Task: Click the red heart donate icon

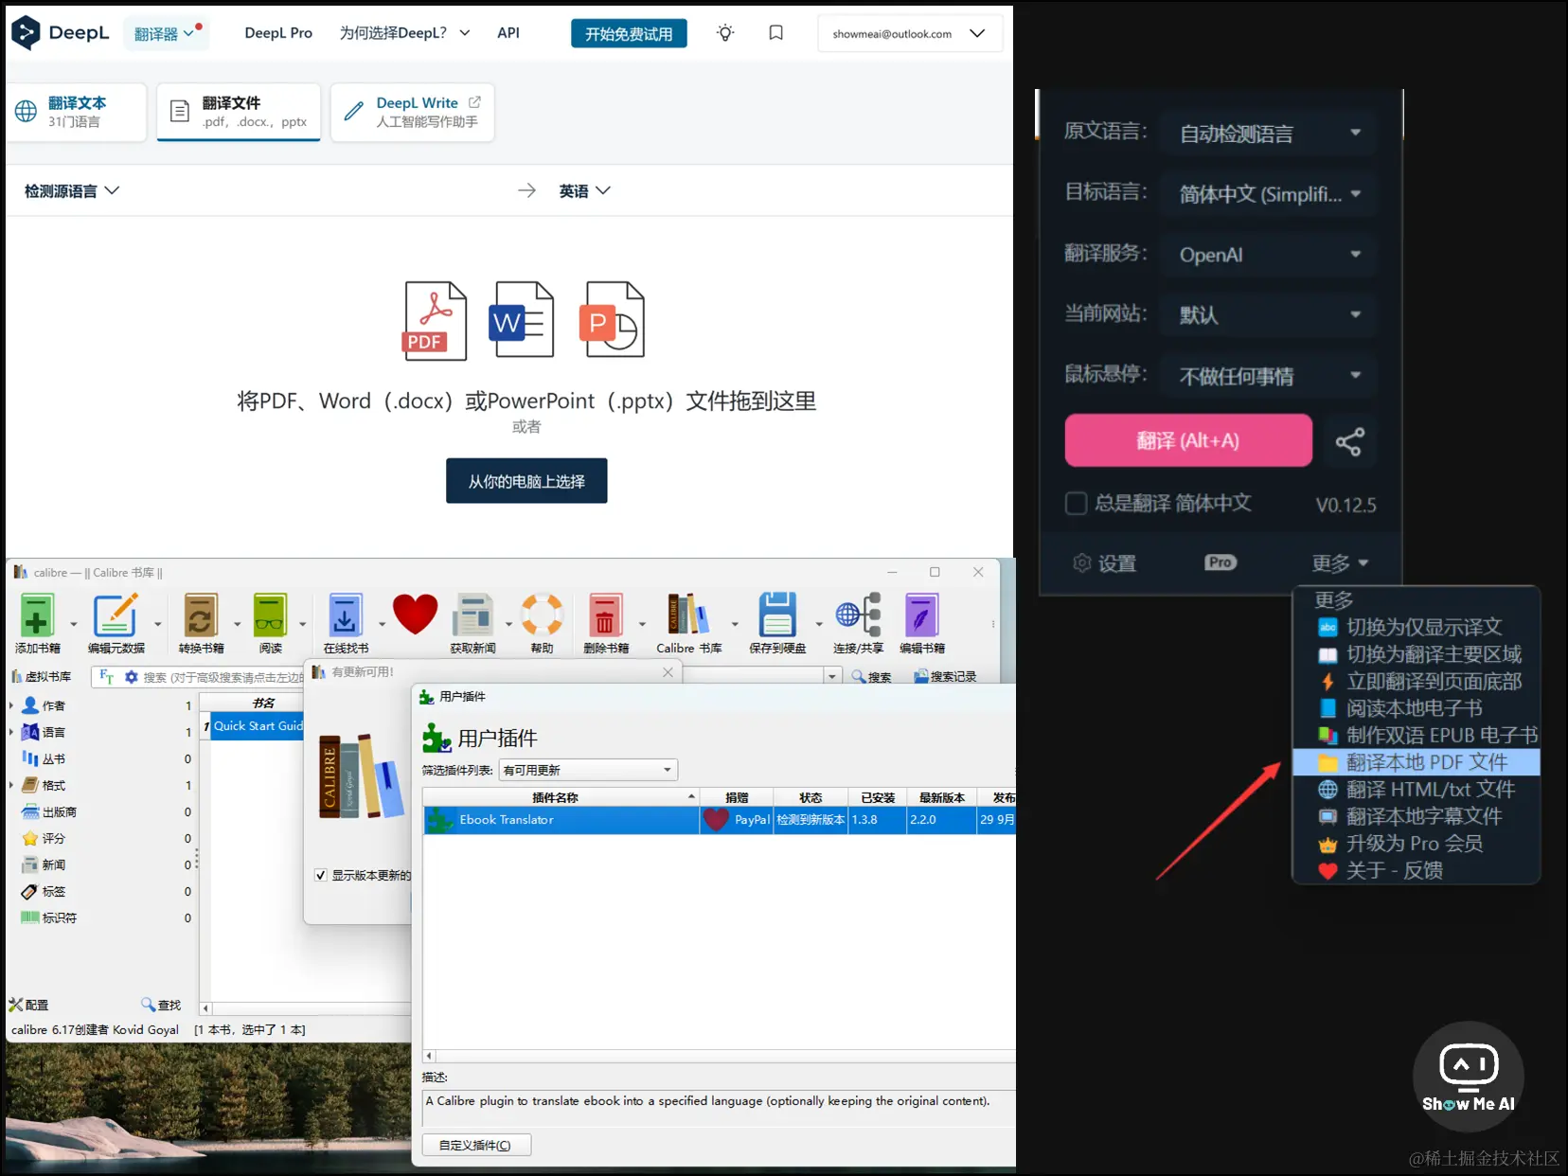Action: [x=415, y=615]
